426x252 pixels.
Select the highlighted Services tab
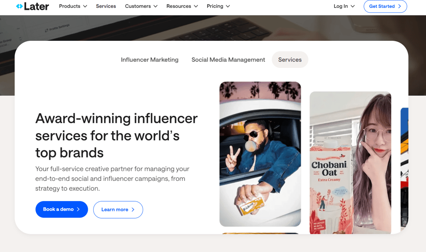click(290, 60)
